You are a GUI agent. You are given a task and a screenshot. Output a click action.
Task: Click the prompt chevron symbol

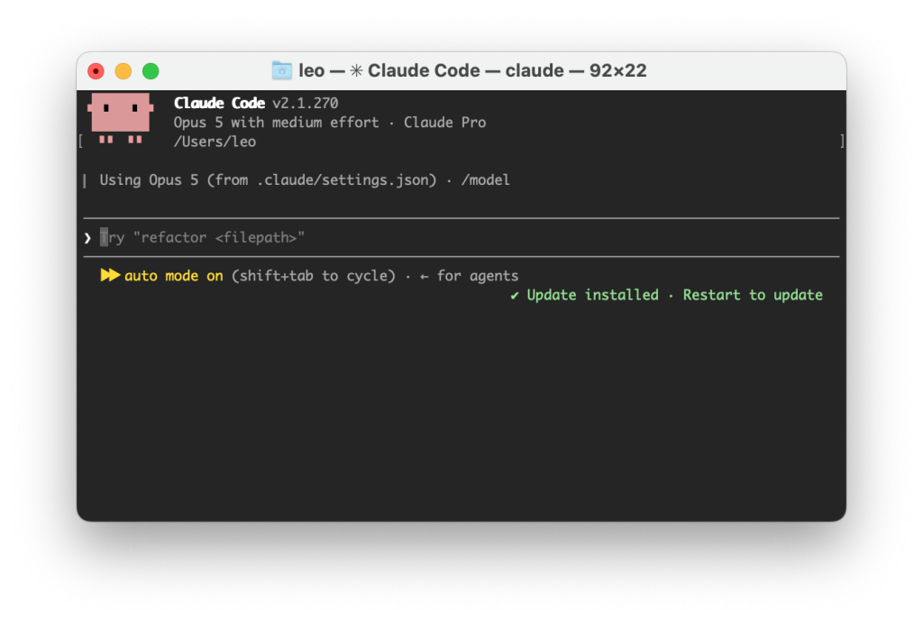click(x=87, y=238)
